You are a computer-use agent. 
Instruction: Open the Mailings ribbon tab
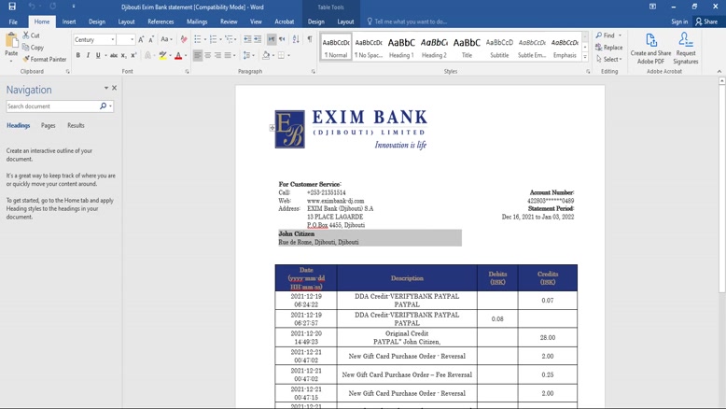point(197,21)
